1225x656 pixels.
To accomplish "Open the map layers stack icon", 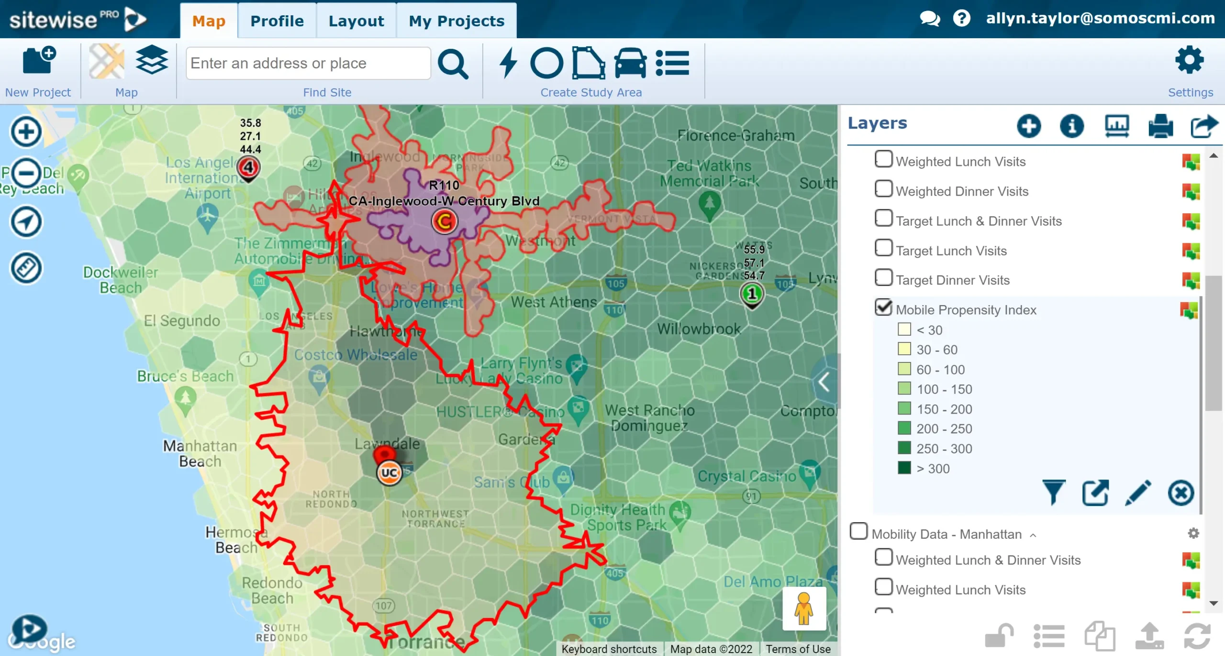I will point(152,60).
